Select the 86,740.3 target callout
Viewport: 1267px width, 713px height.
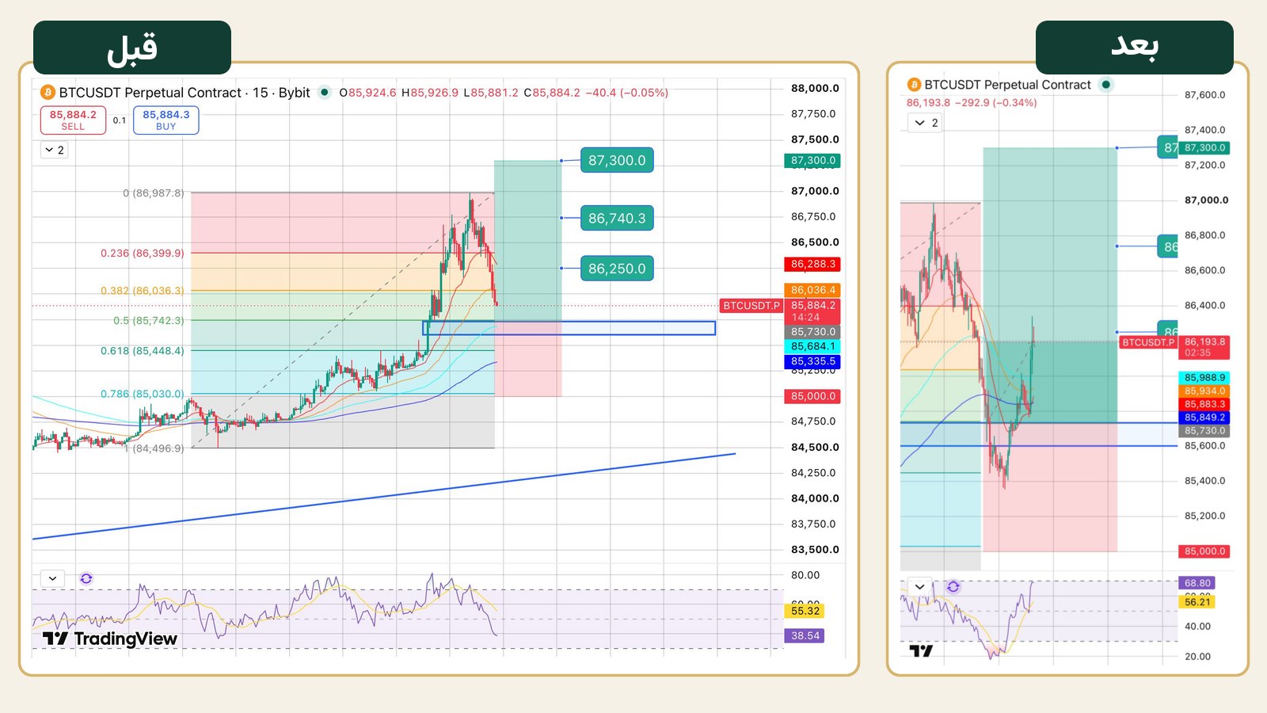tap(617, 218)
